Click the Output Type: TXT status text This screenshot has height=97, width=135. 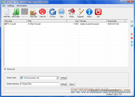[114, 94]
